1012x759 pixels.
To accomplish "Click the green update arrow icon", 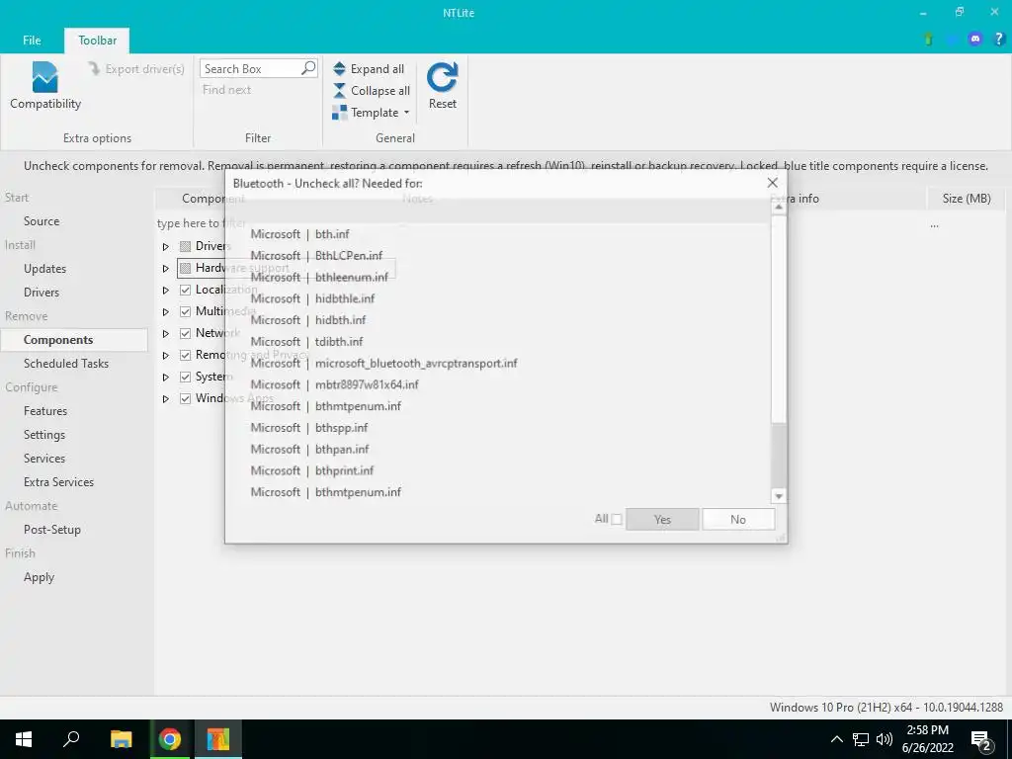I will (x=929, y=40).
